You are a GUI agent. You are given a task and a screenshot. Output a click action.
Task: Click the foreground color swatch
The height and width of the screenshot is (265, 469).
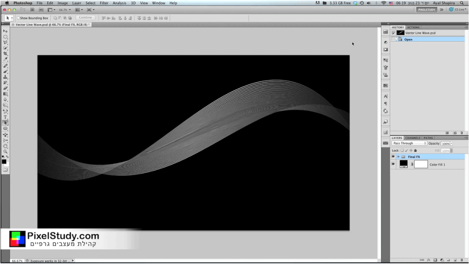(4, 162)
